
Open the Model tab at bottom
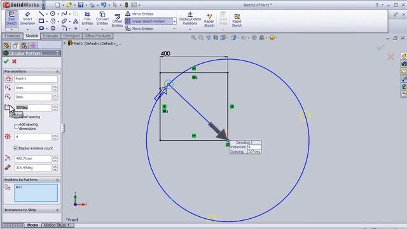pos(32,225)
